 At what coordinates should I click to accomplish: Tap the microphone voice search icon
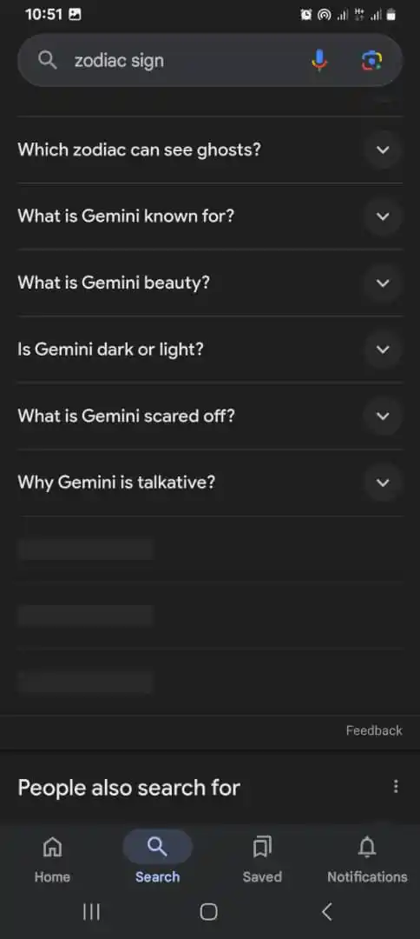pos(319,61)
